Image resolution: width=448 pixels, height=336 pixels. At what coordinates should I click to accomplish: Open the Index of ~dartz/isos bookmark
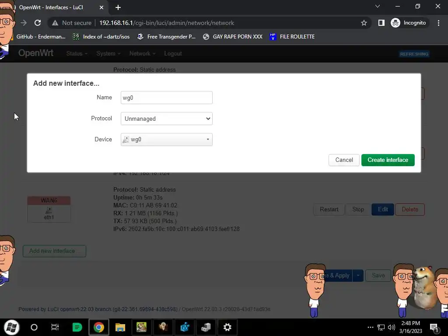101,37
